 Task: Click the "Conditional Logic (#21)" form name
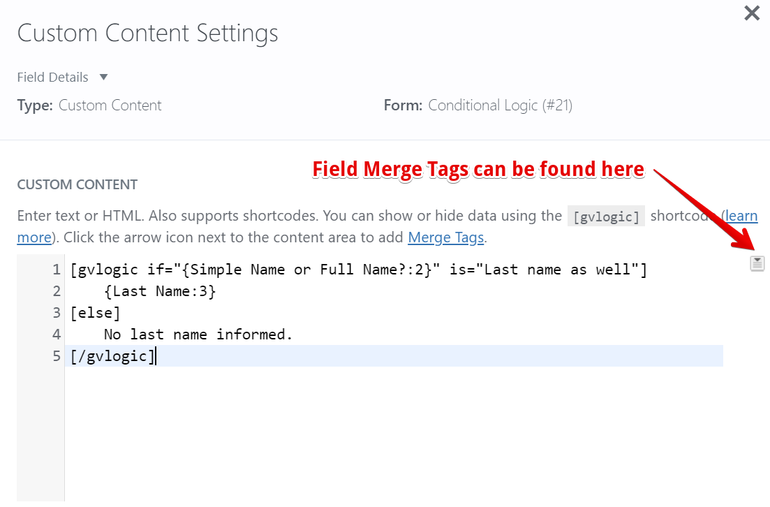pyautogui.click(x=500, y=105)
